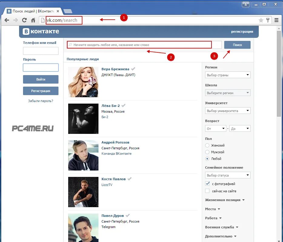The height and width of the screenshot is (242, 283).
Task: Click verified checkmark next to Костя Павлов
Action: pyautogui.click(x=129, y=179)
